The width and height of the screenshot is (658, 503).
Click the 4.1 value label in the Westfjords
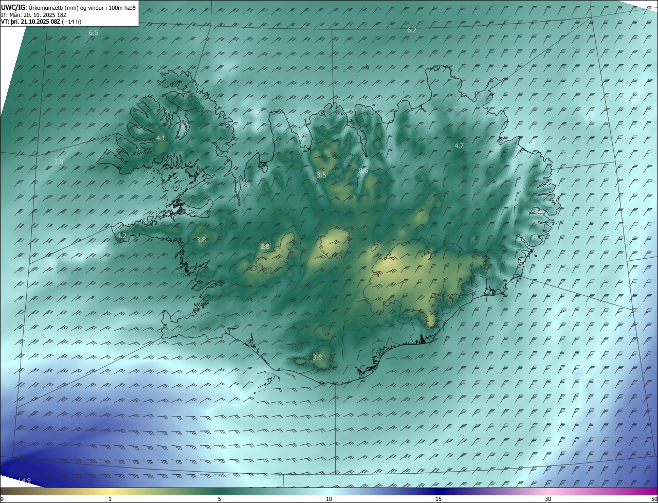[x=161, y=138]
